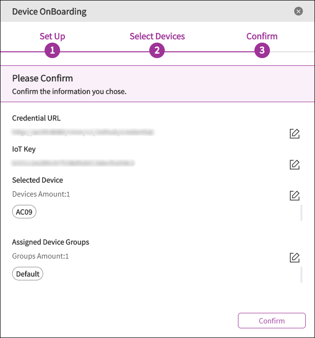315x338 pixels.
Task: Go to step 2 circle marker
Action: 157,50
